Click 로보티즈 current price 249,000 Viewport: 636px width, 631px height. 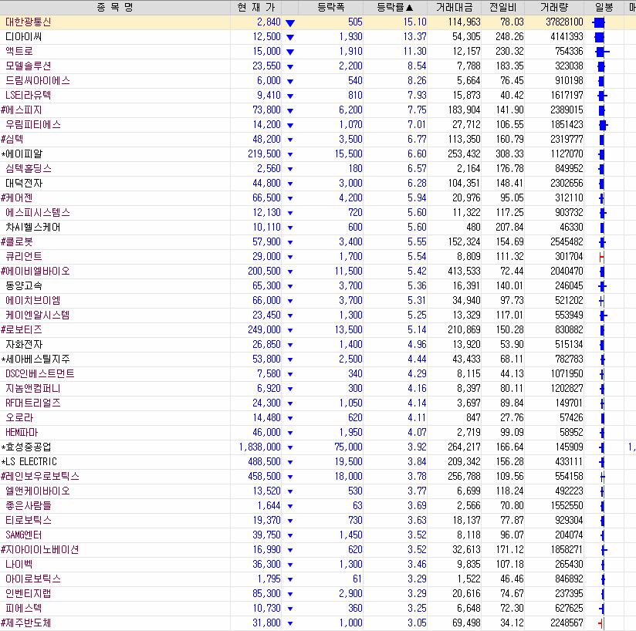pos(264,330)
